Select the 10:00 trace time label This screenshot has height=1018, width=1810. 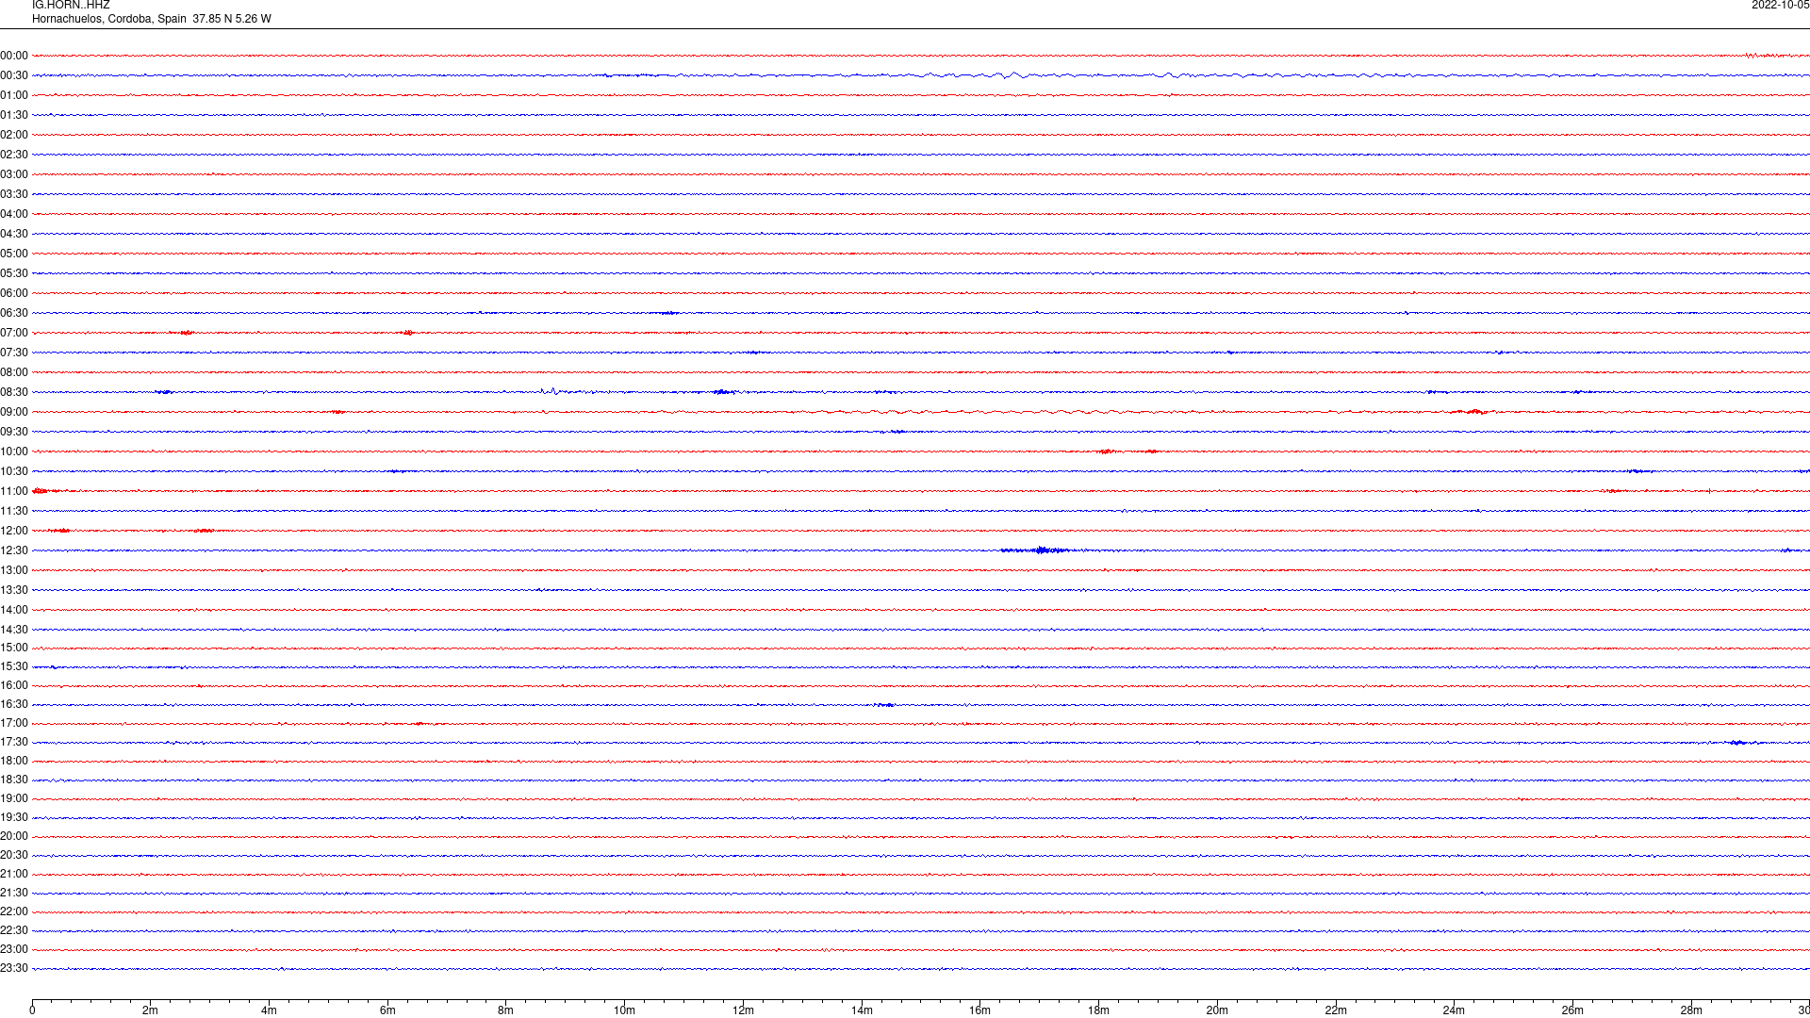point(14,452)
